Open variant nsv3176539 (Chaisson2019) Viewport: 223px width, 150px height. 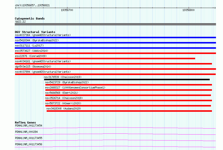[63, 77]
